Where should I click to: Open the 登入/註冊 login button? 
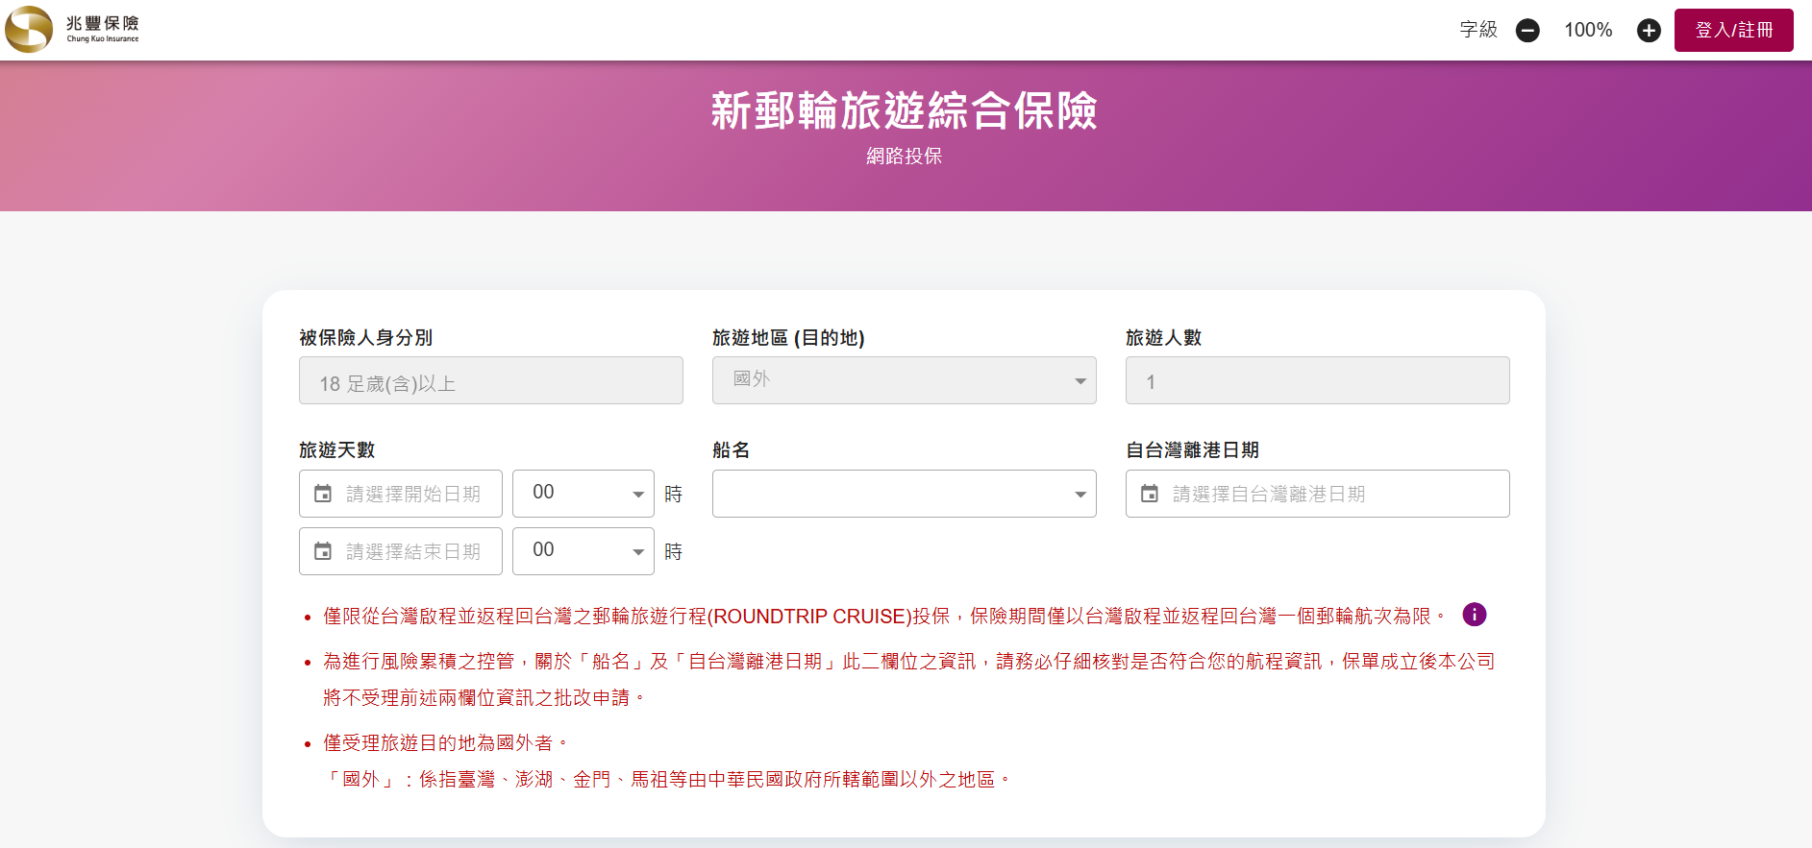[1733, 30]
